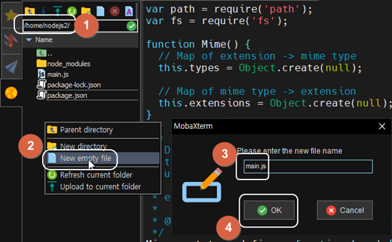Click the green refresh toolbar icon
This screenshot has width=392, height=242.
point(72,11)
